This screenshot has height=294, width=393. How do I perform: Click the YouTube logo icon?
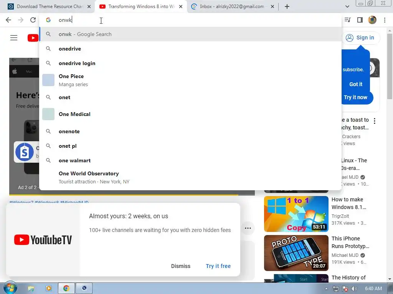(x=33, y=38)
